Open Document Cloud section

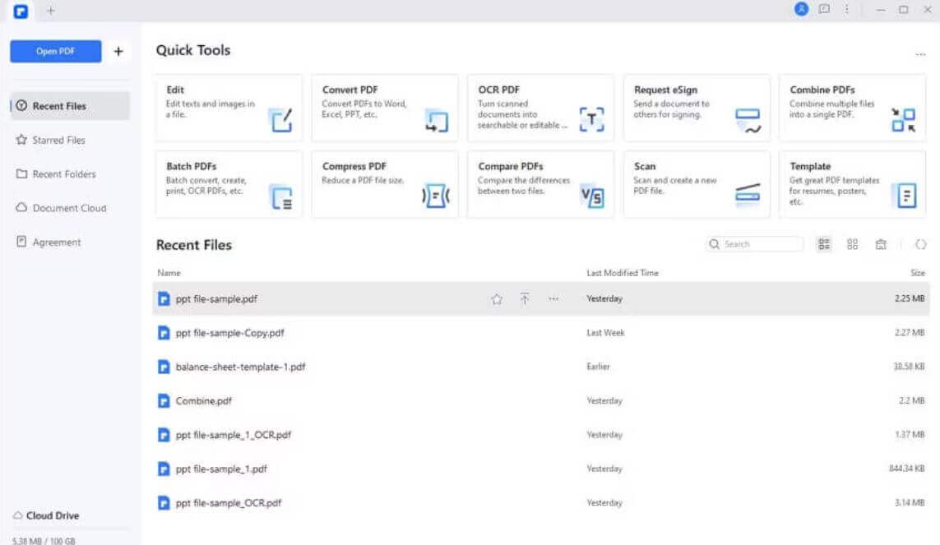(69, 209)
